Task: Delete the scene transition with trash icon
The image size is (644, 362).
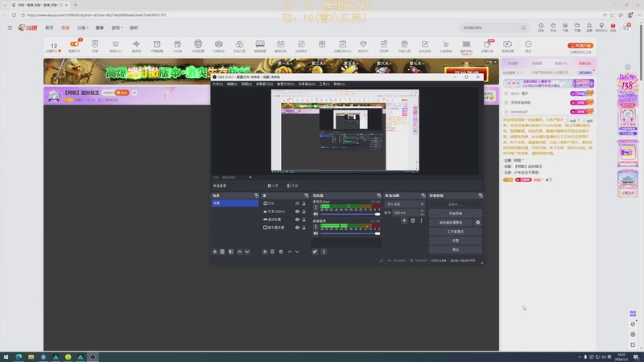Action: pyautogui.click(x=413, y=220)
